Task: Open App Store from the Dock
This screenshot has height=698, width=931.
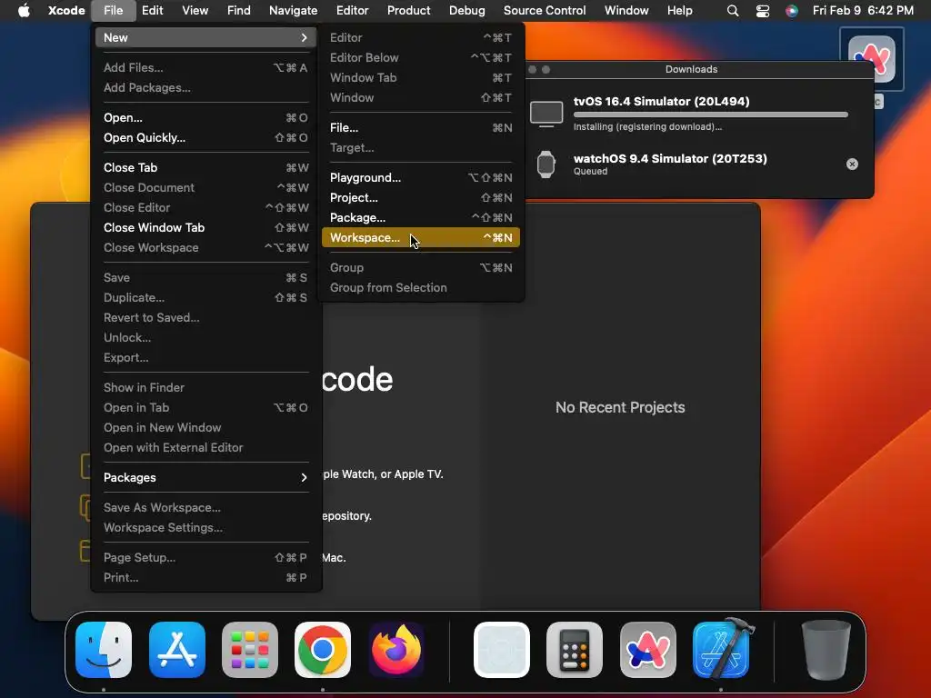Action: point(177,649)
